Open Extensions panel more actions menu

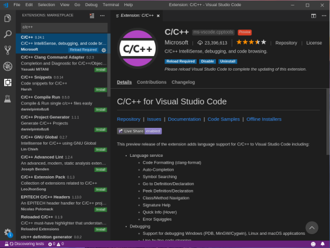click(103, 16)
